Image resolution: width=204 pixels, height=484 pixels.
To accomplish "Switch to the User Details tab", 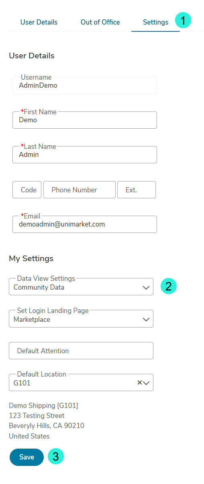I will [39, 22].
